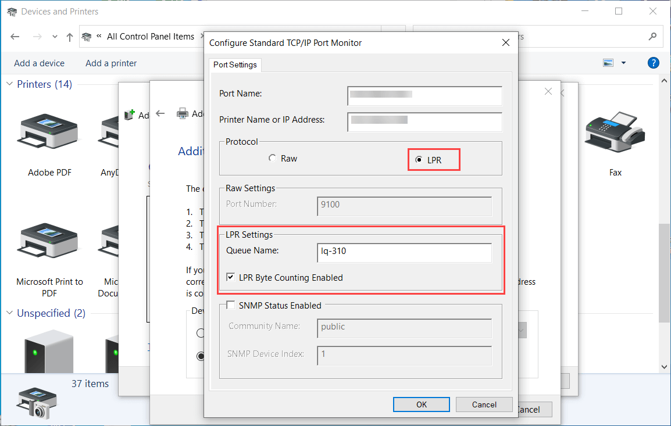Open the change view options dropdown
Viewport: 671px width, 426px height.
click(x=623, y=63)
